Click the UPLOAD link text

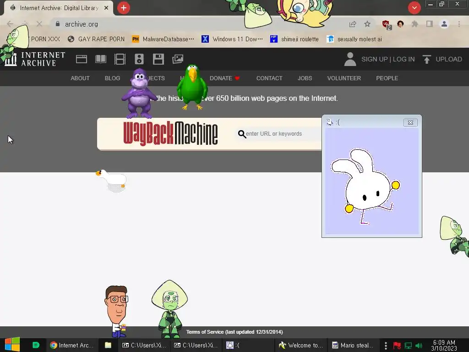[x=449, y=59]
